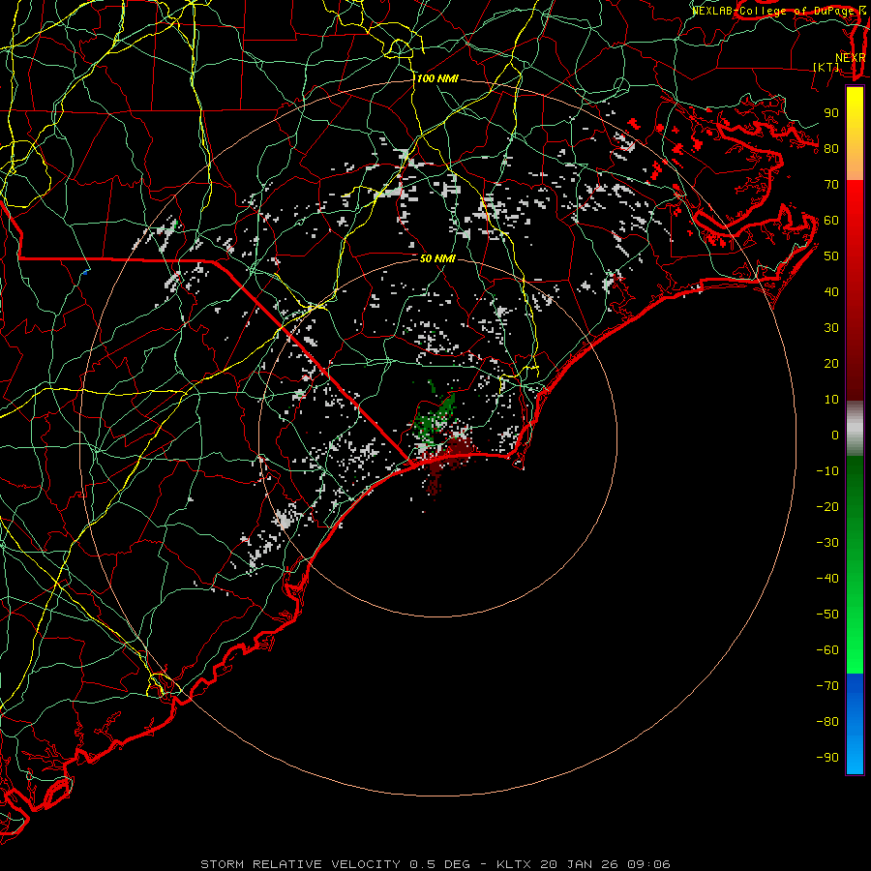Select the 30 value on the velocity scale
Image resolution: width=871 pixels, height=871 pixels.
pyautogui.click(x=831, y=328)
